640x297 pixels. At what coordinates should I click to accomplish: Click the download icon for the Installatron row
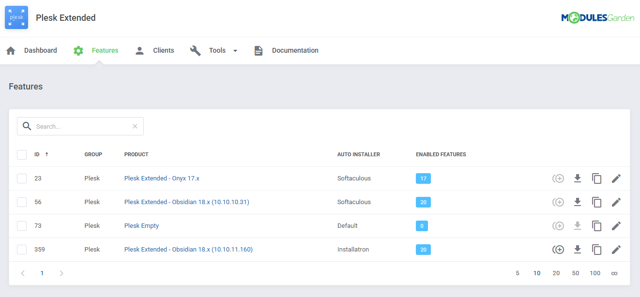[x=578, y=249]
